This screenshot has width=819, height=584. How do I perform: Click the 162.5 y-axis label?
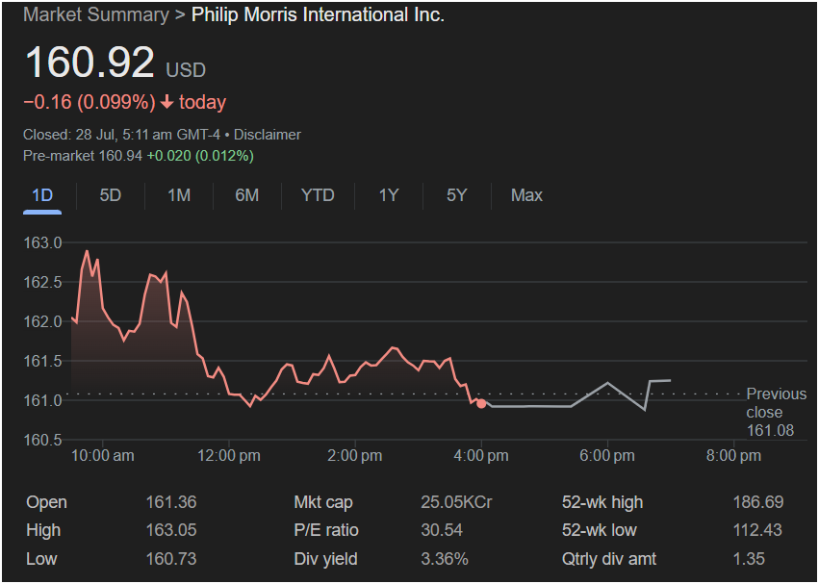coord(43,282)
